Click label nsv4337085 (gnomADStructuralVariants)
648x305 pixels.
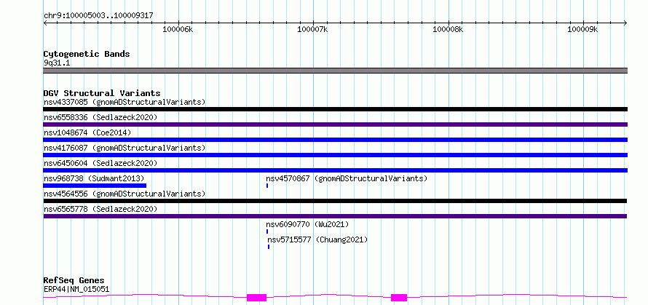click(x=125, y=102)
